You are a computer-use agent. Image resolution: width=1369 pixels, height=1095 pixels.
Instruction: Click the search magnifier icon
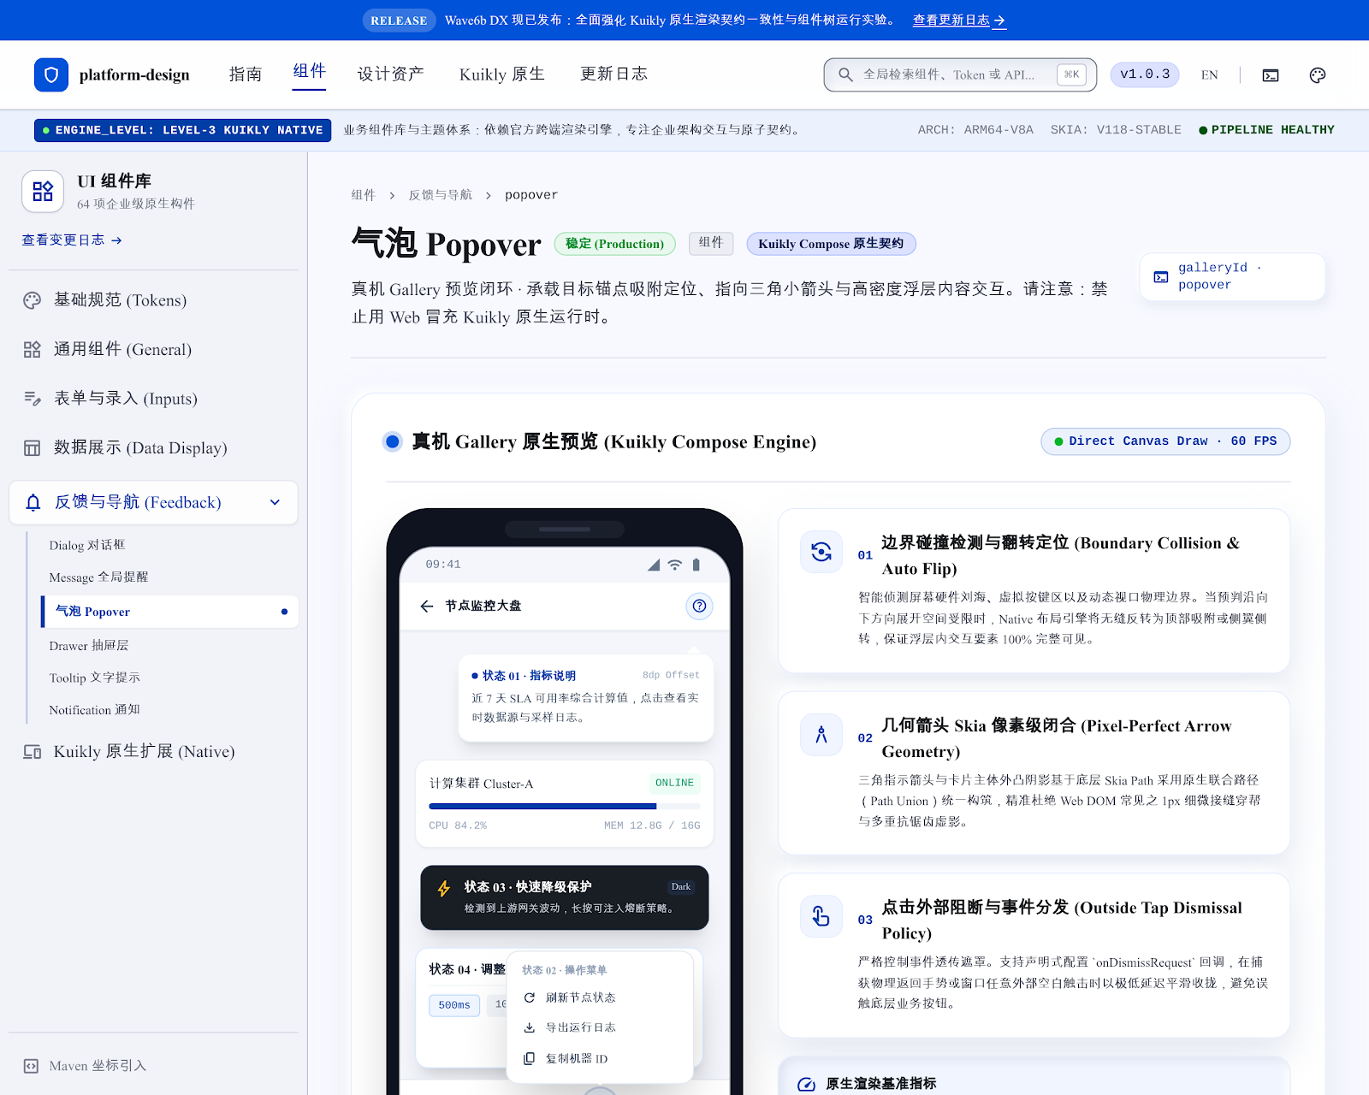tap(845, 74)
